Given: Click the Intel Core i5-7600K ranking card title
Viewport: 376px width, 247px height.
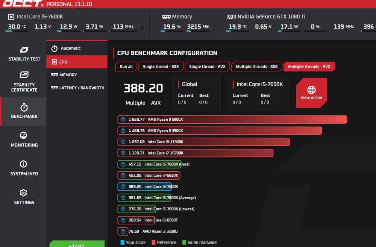Looking at the screenshot, I should pos(260,85).
